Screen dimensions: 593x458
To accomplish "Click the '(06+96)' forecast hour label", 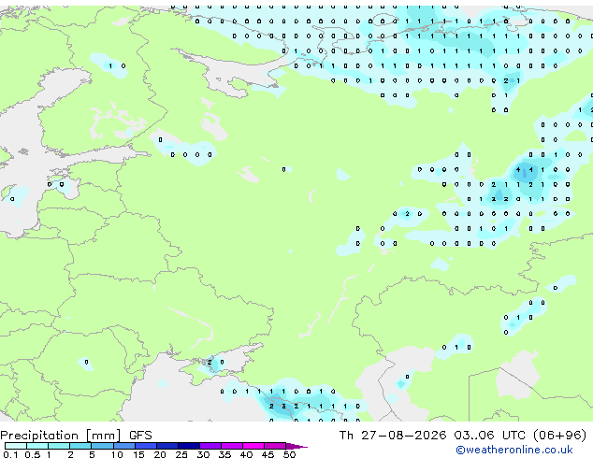I will [559, 436].
